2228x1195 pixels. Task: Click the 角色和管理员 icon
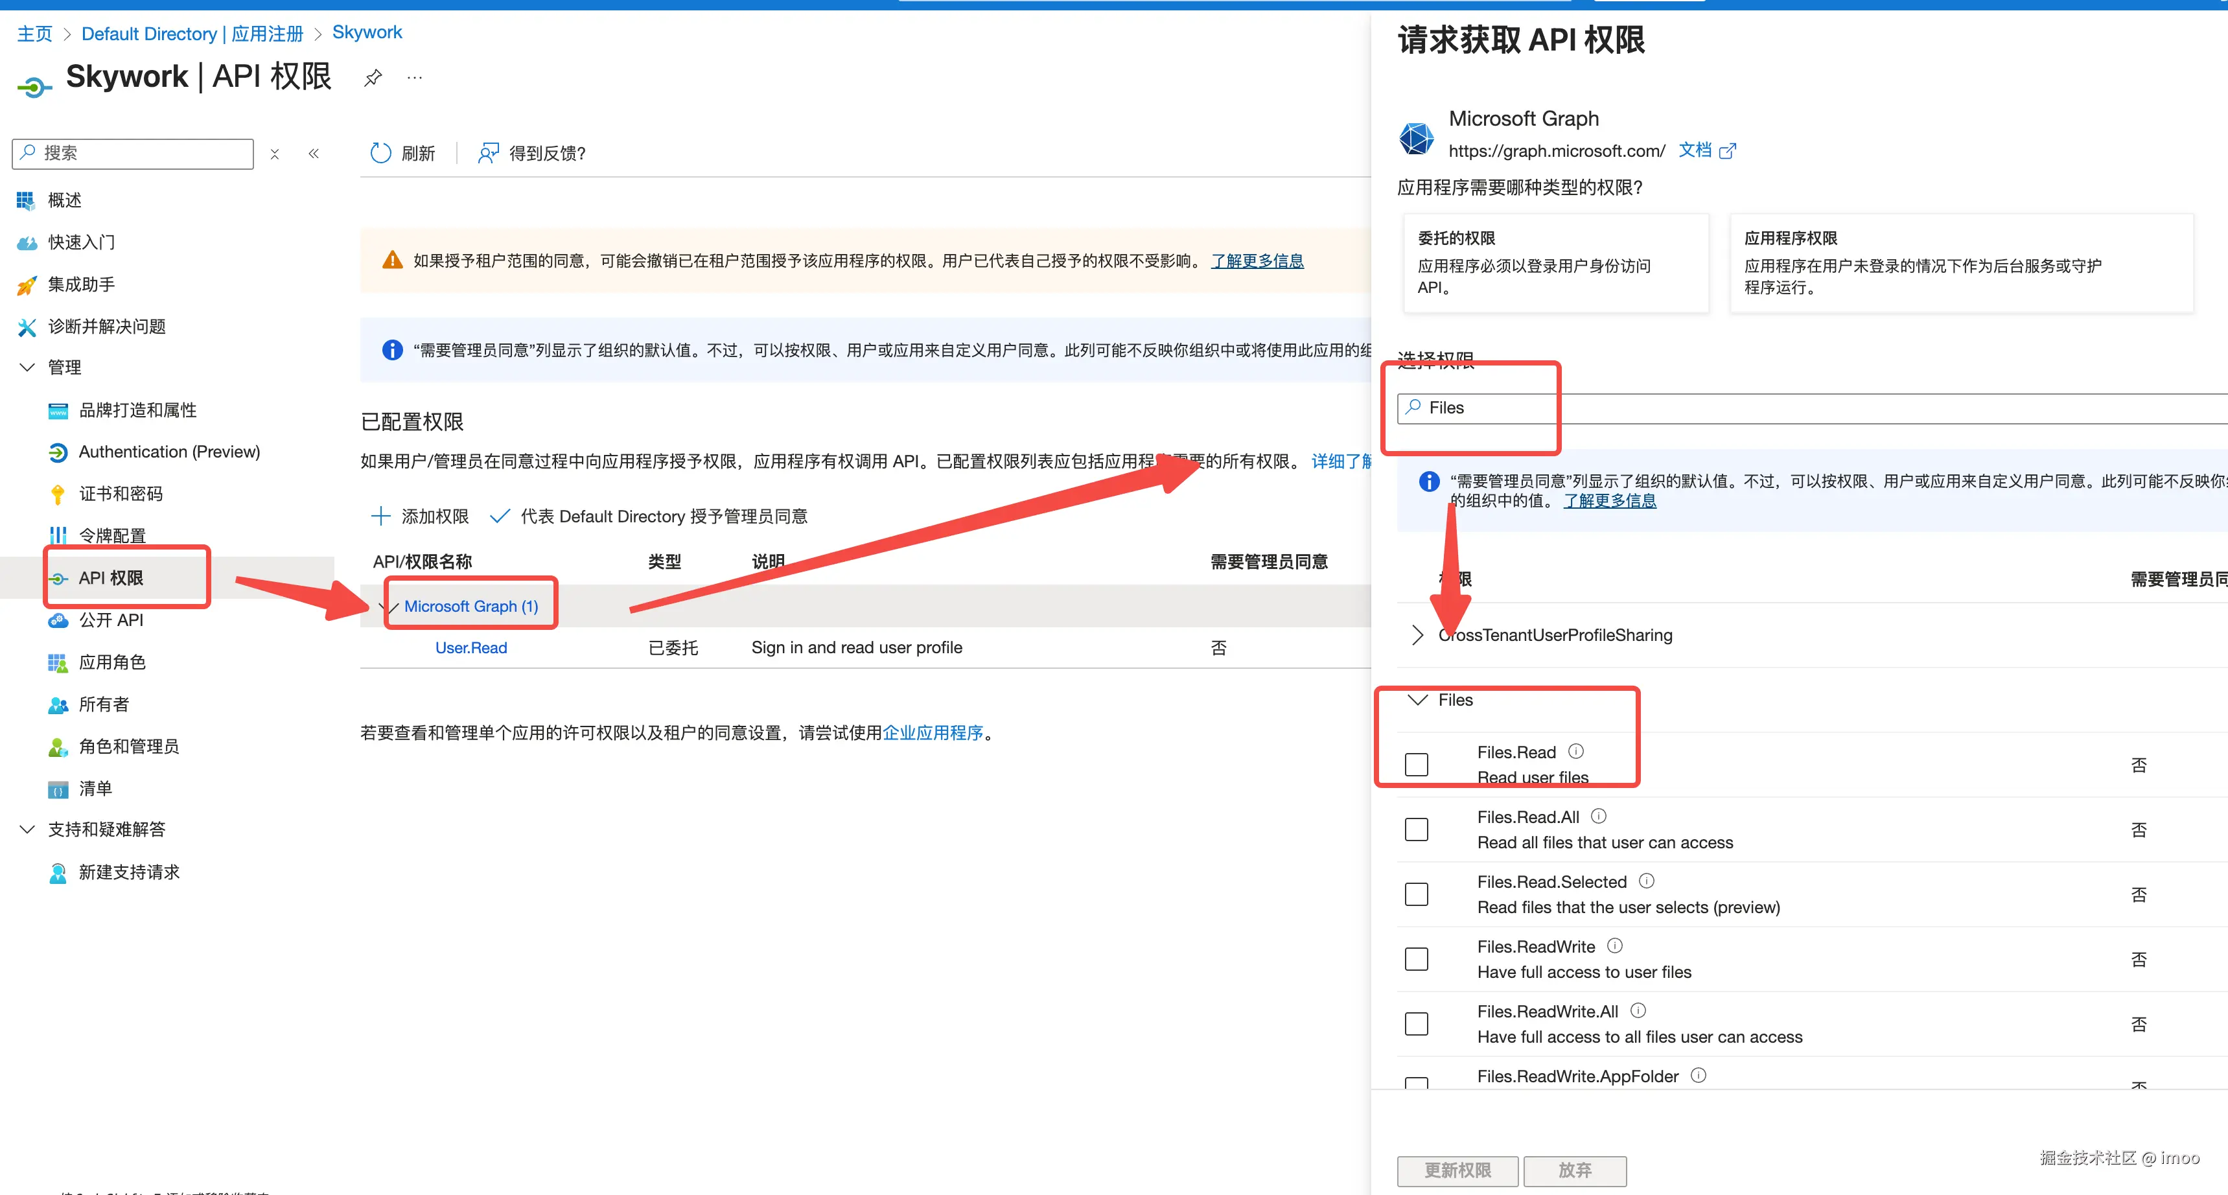(x=58, y=747)
